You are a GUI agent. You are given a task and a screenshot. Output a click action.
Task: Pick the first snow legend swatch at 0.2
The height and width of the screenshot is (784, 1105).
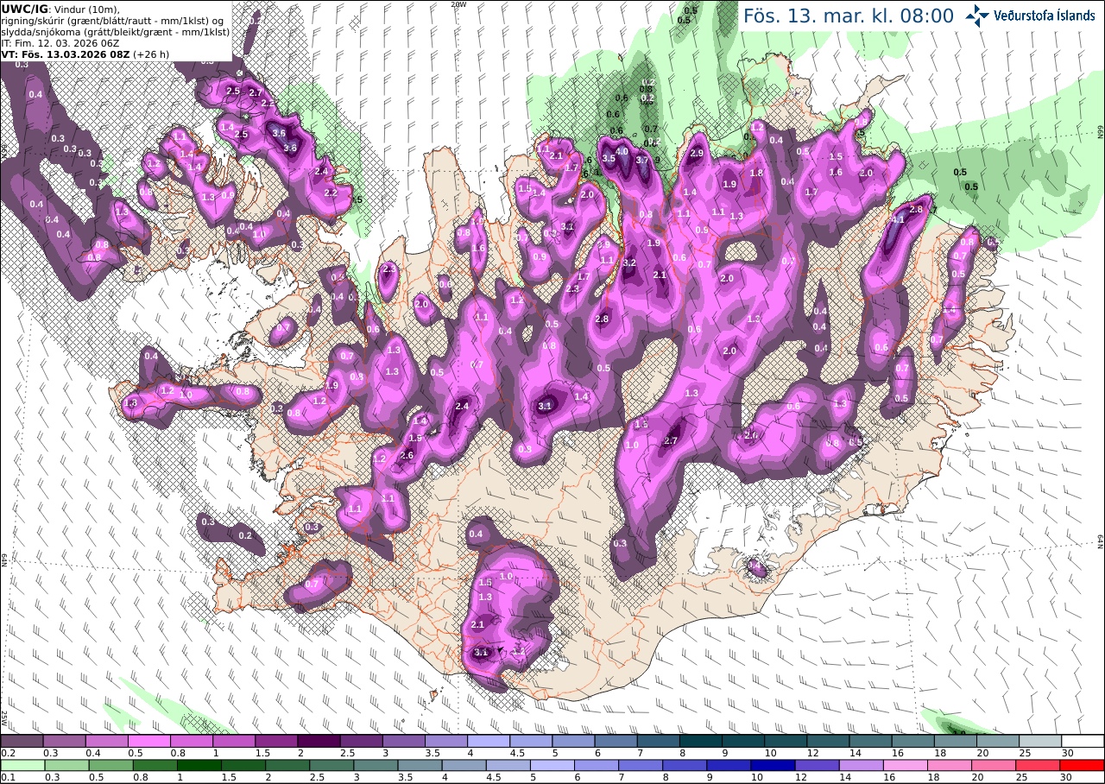(22, 741)
